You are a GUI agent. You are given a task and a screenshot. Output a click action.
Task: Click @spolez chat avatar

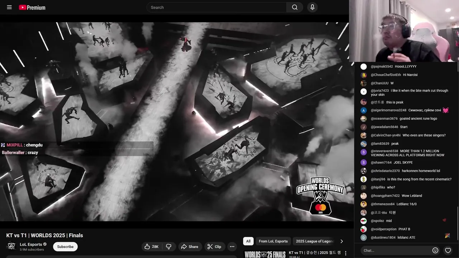tap(364, 221)
